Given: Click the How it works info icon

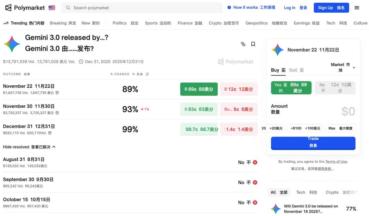Looking at the screenshot, I should 229,7.
